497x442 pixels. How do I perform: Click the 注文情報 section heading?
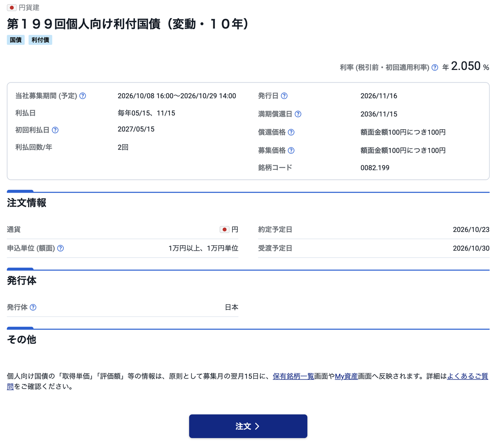(27, 203)
